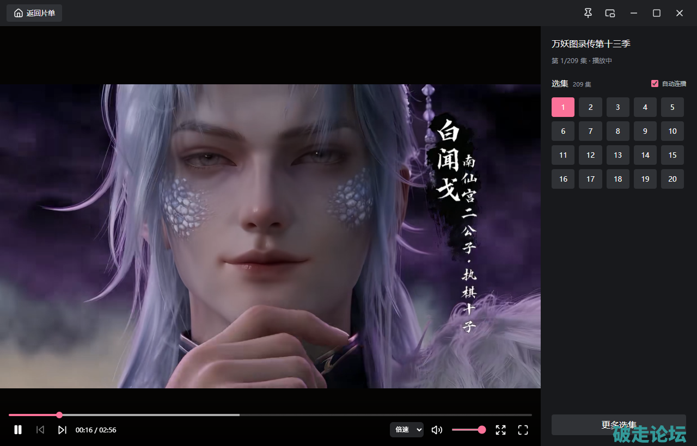Image resolution: width=697 pixels, height=446 pixels.
Task: Enter fullscreen mode
Action: 523,430
